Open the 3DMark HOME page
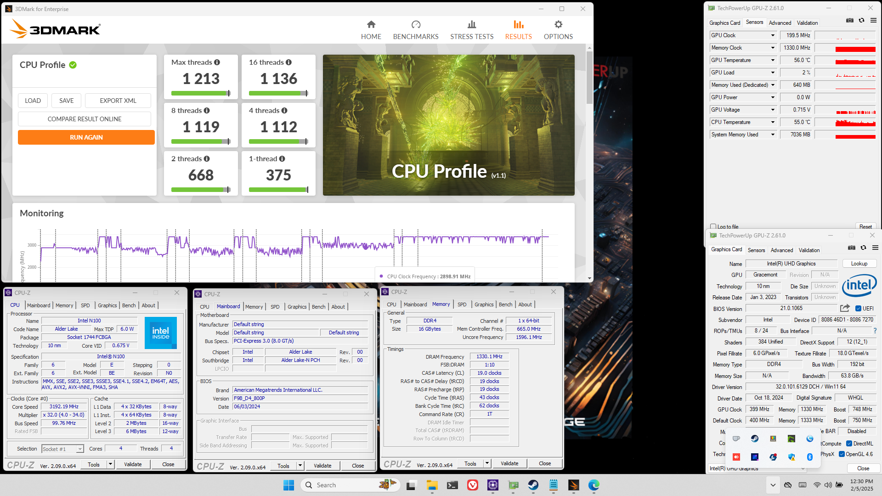The height and width of the screenshot is (496, 882). click(371, 30)
